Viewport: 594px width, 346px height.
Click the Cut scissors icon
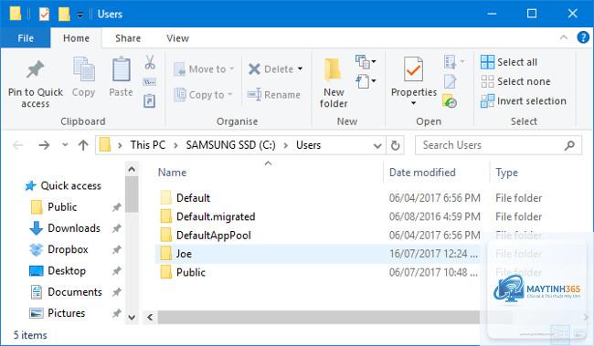coord(150,62)
